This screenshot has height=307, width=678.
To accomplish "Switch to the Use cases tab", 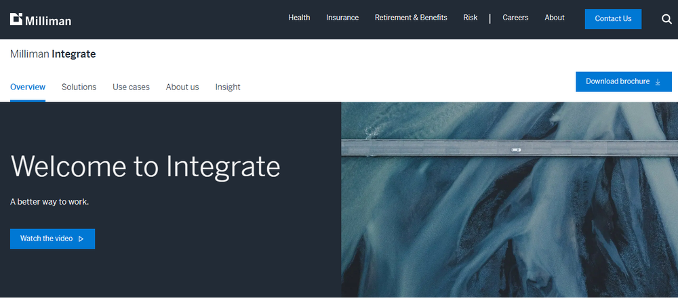I will [x=131, y=87].
